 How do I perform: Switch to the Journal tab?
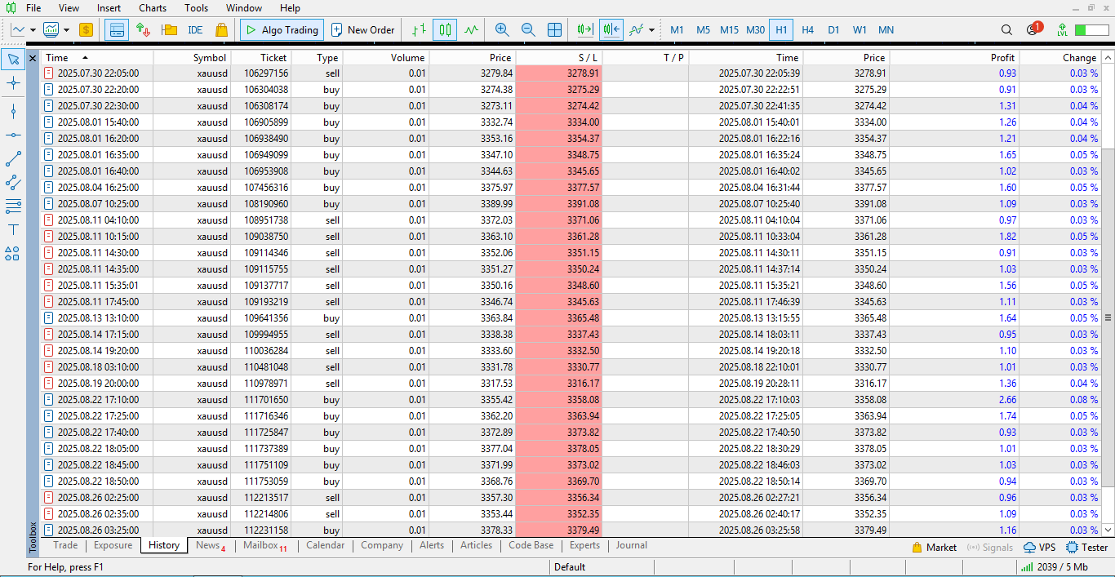coord(632,545)
